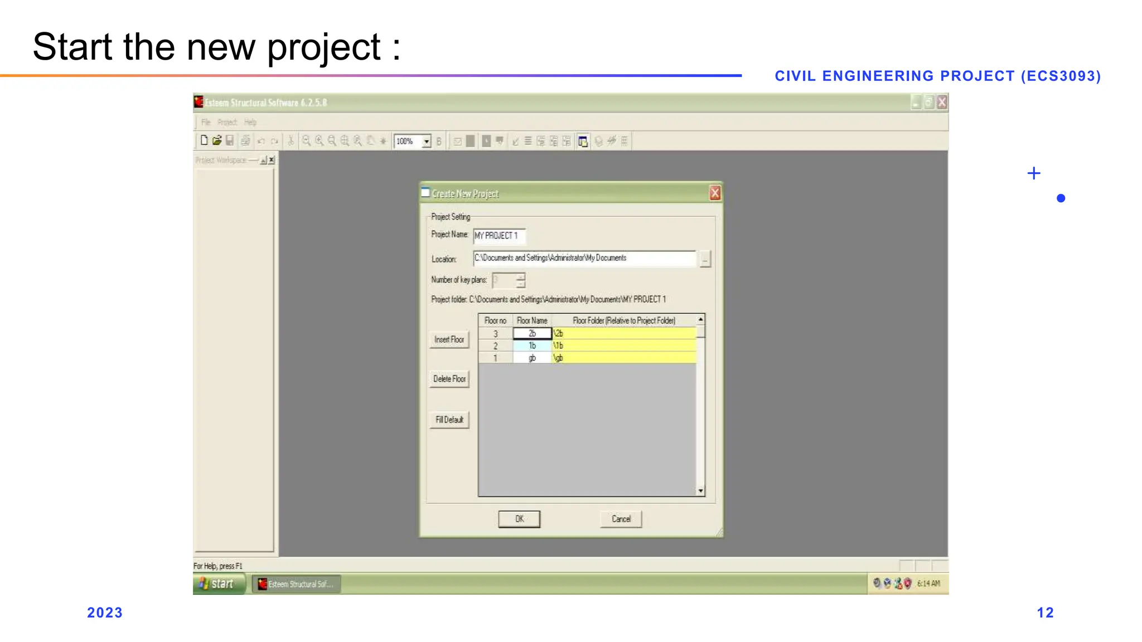Click the floor table scroll-up arrow
Image resolution: width=1142 pixels, height=642 pixels.
(701, 319)
